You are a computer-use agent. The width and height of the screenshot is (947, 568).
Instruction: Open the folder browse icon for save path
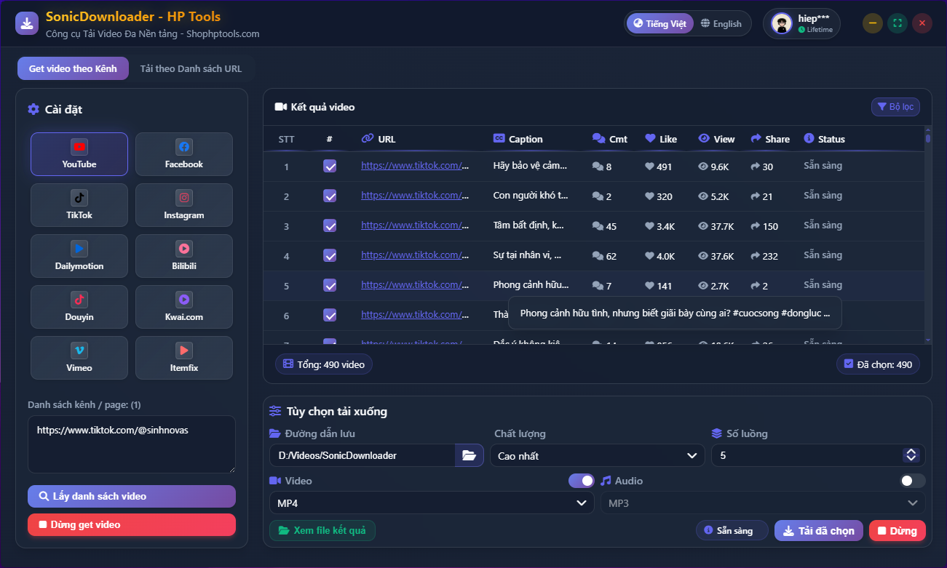pos(469,455)
